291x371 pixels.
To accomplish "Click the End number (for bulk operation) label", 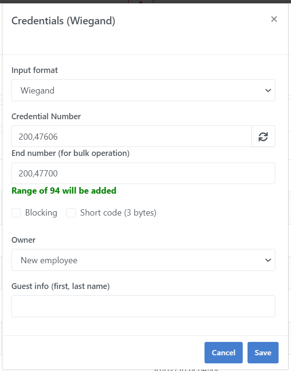I will tap(70, 153).
